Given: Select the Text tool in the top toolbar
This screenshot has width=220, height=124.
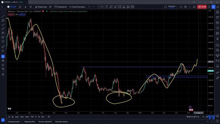Looking at the screenshot, I should (107, 7).
